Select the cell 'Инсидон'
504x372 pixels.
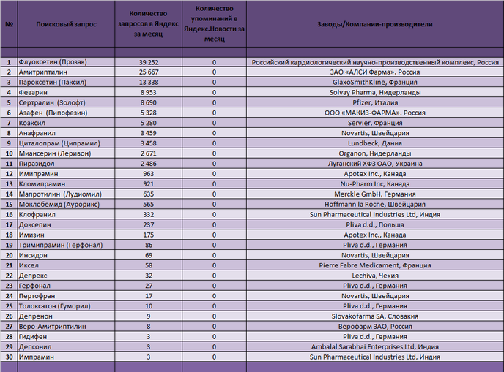[66, 255]
